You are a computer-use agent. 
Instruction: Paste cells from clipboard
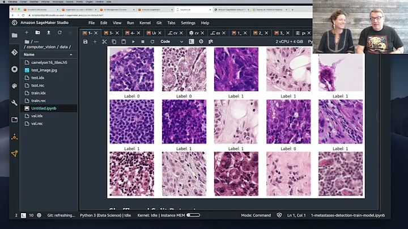point(124,41)
